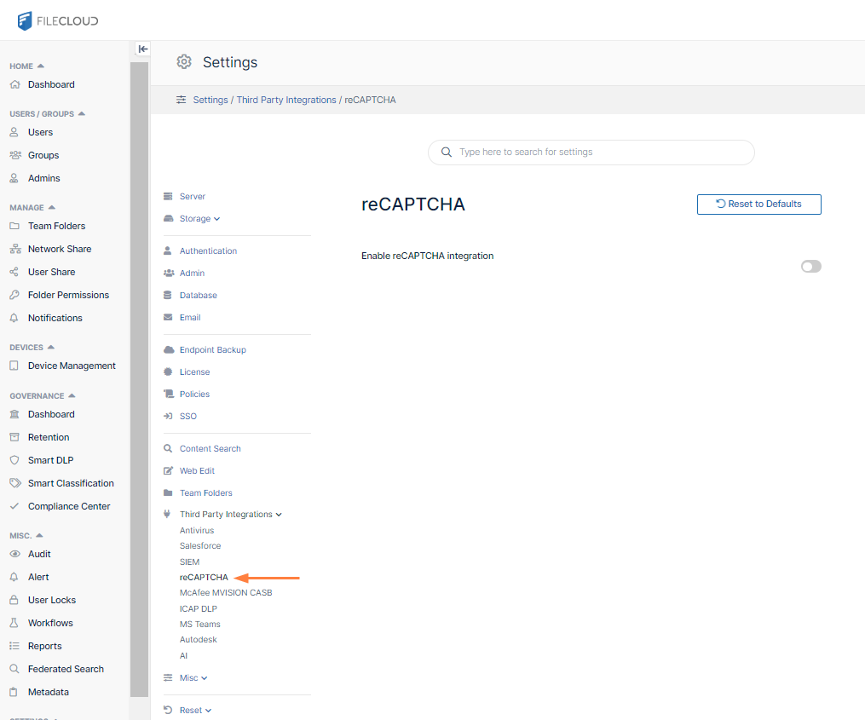
Task: Click the SSO sign-in icon
Action: [168, 416]
